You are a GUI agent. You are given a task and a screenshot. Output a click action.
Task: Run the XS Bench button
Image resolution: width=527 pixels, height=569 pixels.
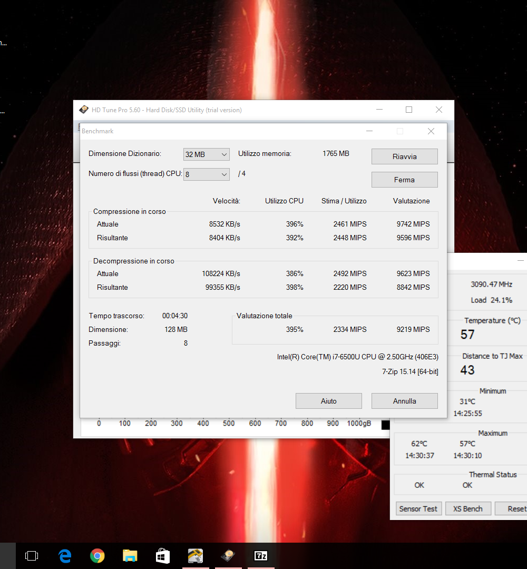click(x=468, y=509)
